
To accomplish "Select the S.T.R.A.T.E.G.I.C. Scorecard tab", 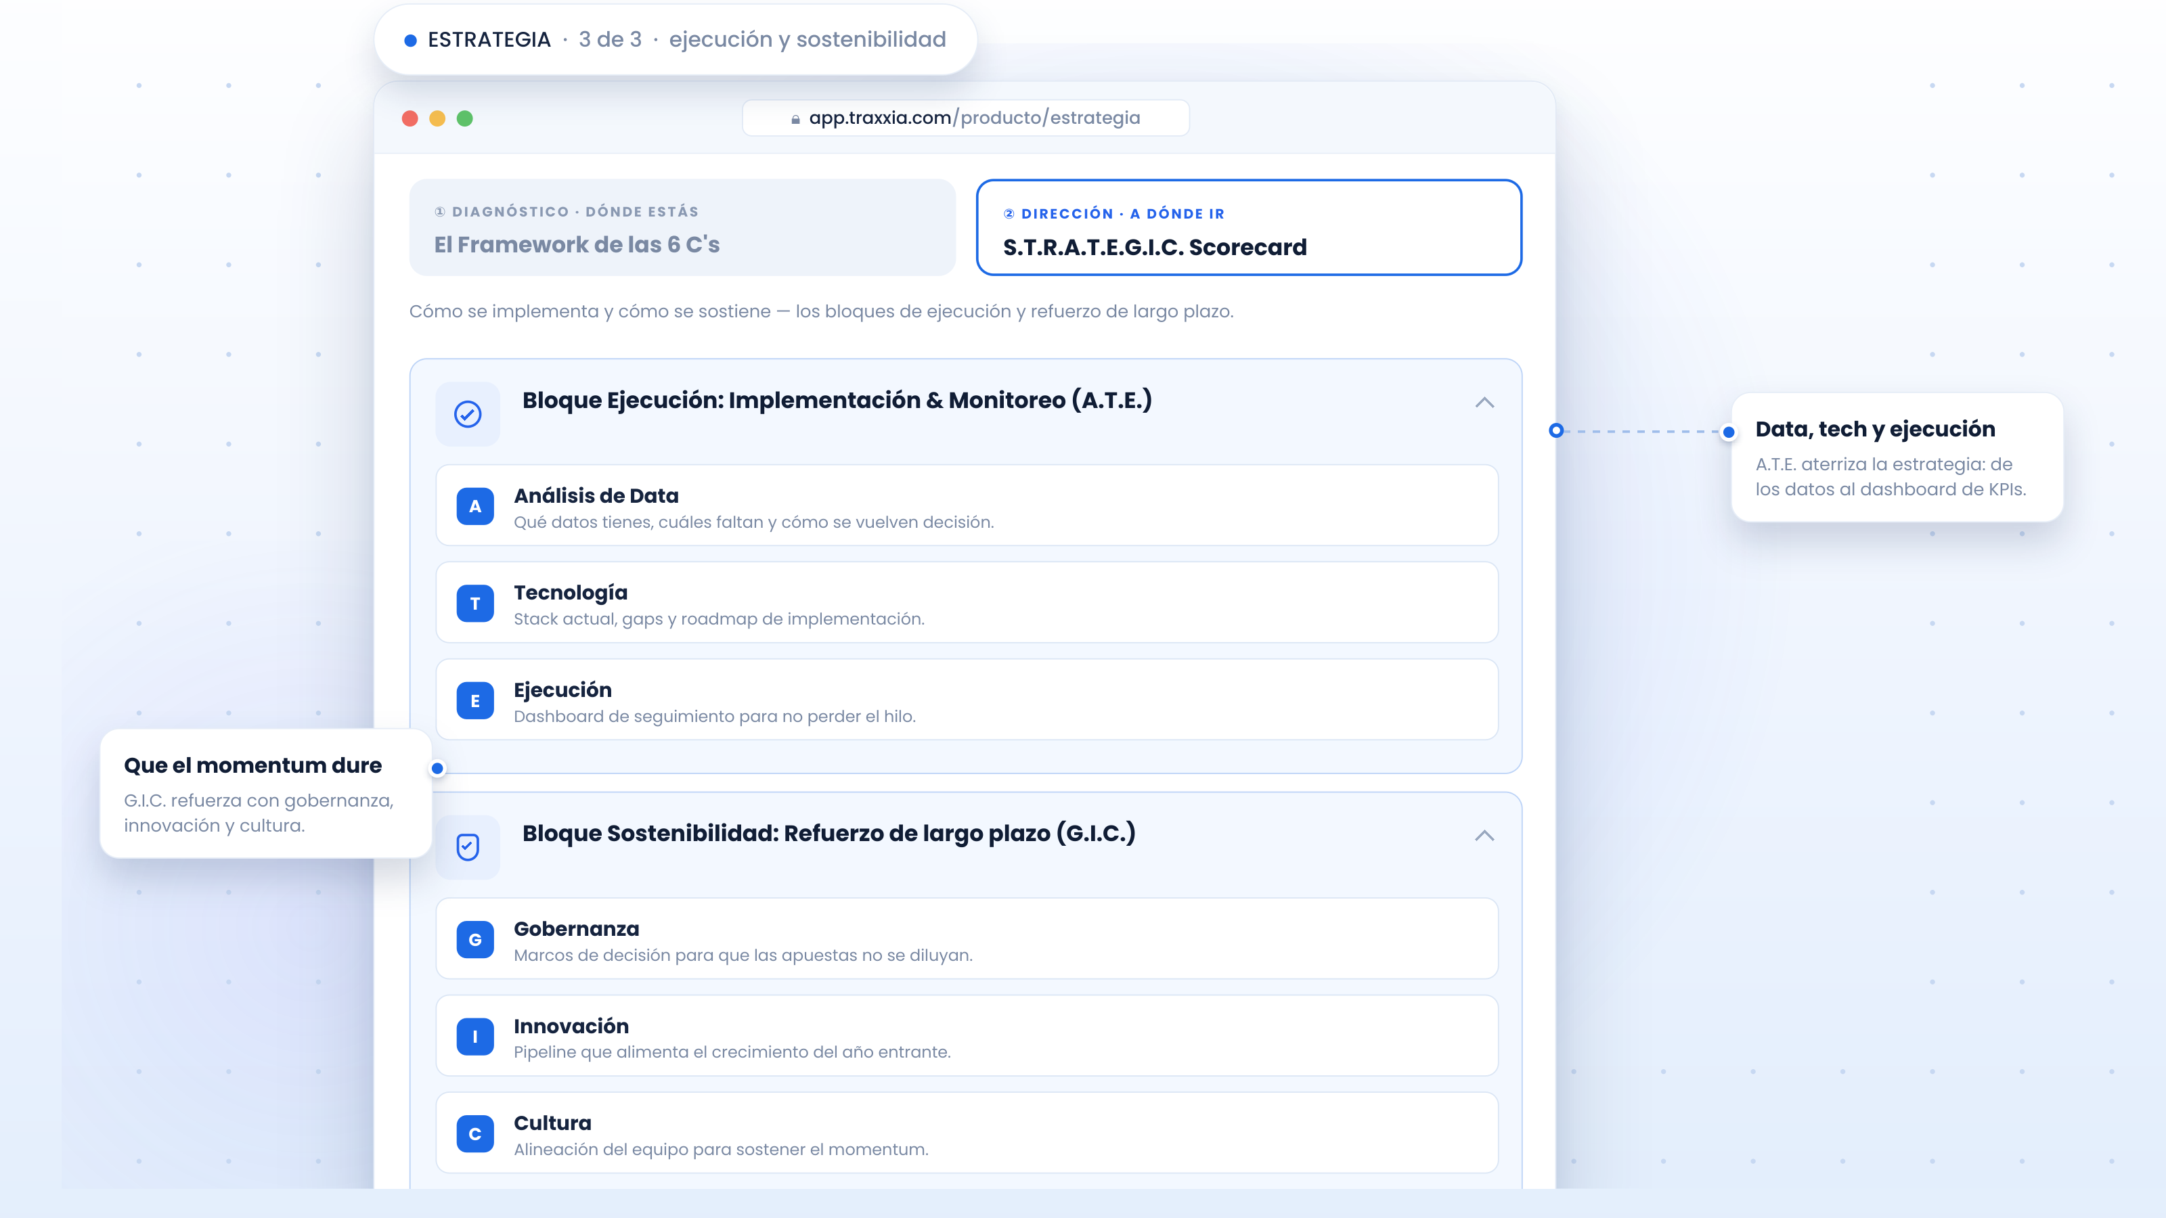I will point(1249,227).
